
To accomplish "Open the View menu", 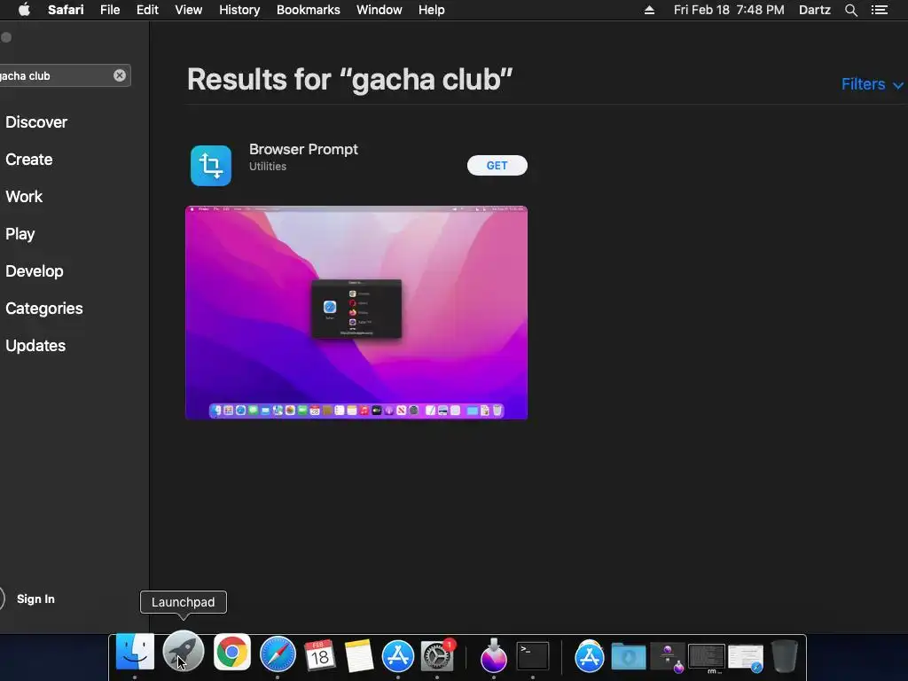I will (188, 10).
